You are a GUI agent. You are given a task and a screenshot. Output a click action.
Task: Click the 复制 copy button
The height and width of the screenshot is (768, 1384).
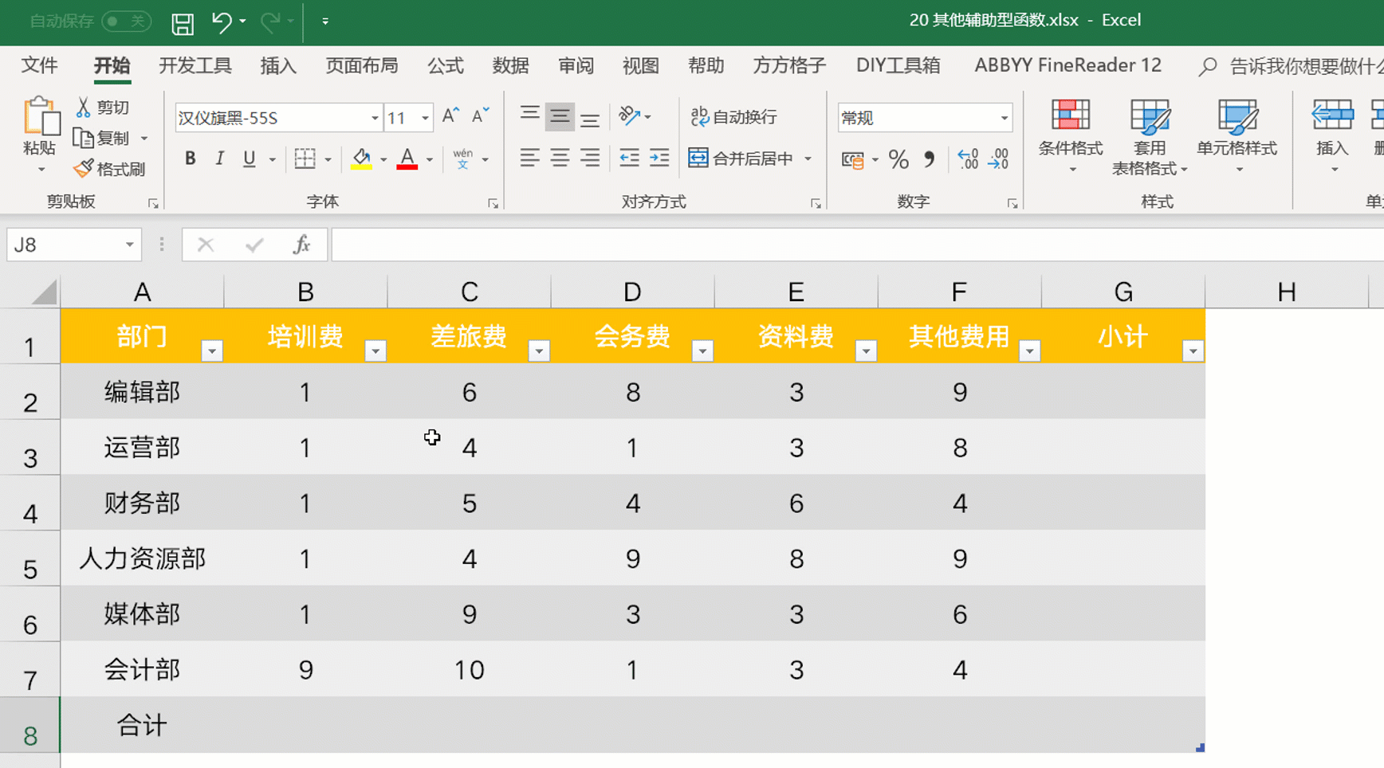[103, 139]
